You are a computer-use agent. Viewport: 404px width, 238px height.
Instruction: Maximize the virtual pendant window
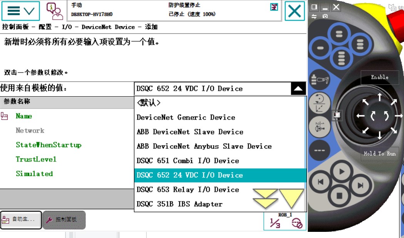314,7
